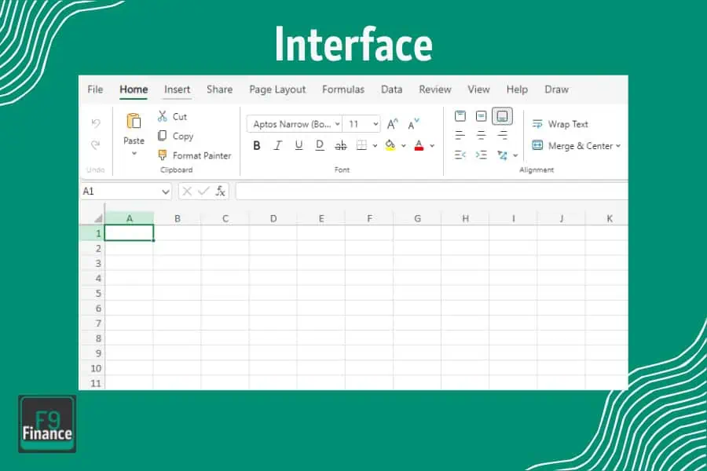Increase the font size
Image resolution: width=707 pixels, height=471 pixels.
(391, 123)
